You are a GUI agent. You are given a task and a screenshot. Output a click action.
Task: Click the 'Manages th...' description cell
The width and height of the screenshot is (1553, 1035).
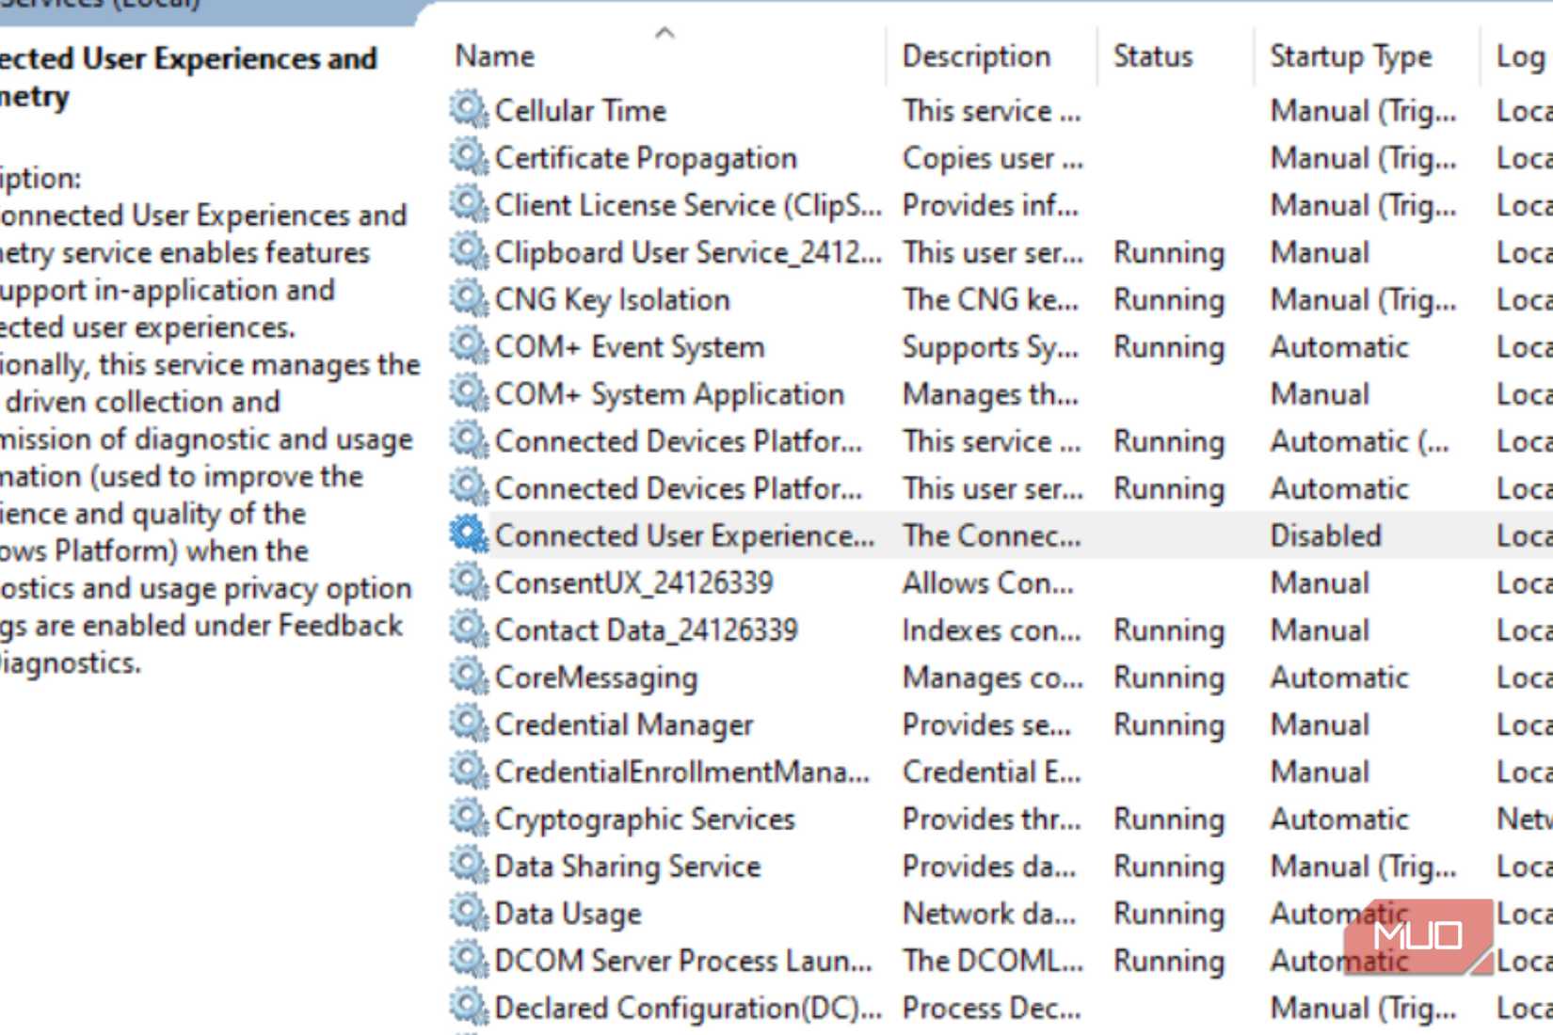(990, 394)
